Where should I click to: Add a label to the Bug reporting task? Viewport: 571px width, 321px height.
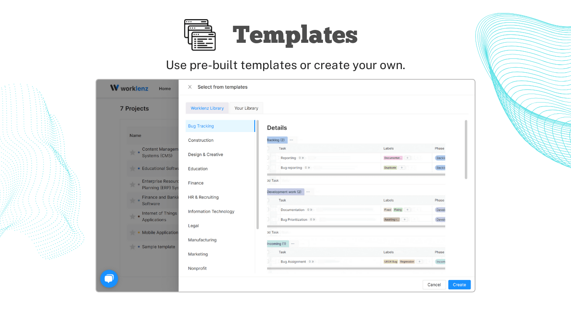[x=401, y=168]
